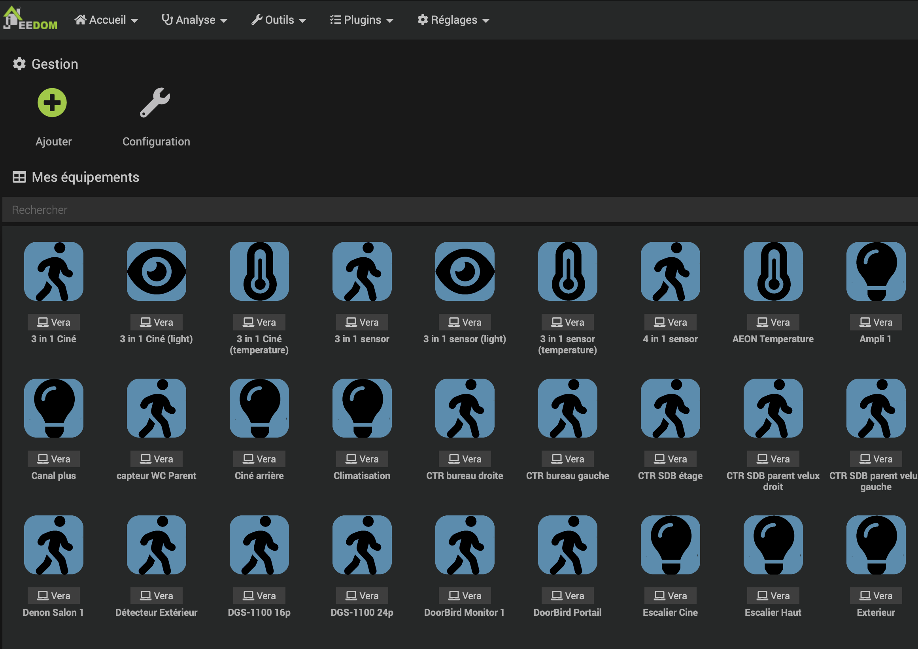Click the "CTR SDB étage" equipment name

(x=670, y=475)
